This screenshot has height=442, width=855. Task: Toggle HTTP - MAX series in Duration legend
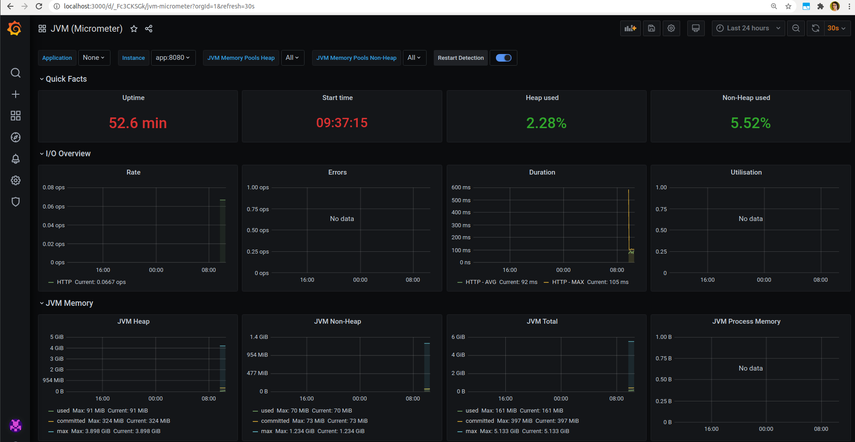[568, 282]
